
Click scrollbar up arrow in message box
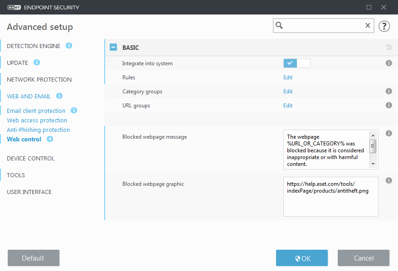373,135
